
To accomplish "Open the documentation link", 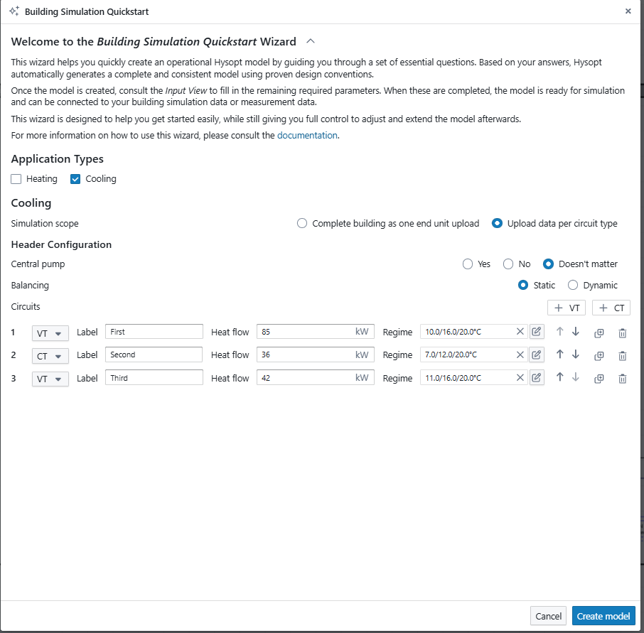I will [307, 135].
